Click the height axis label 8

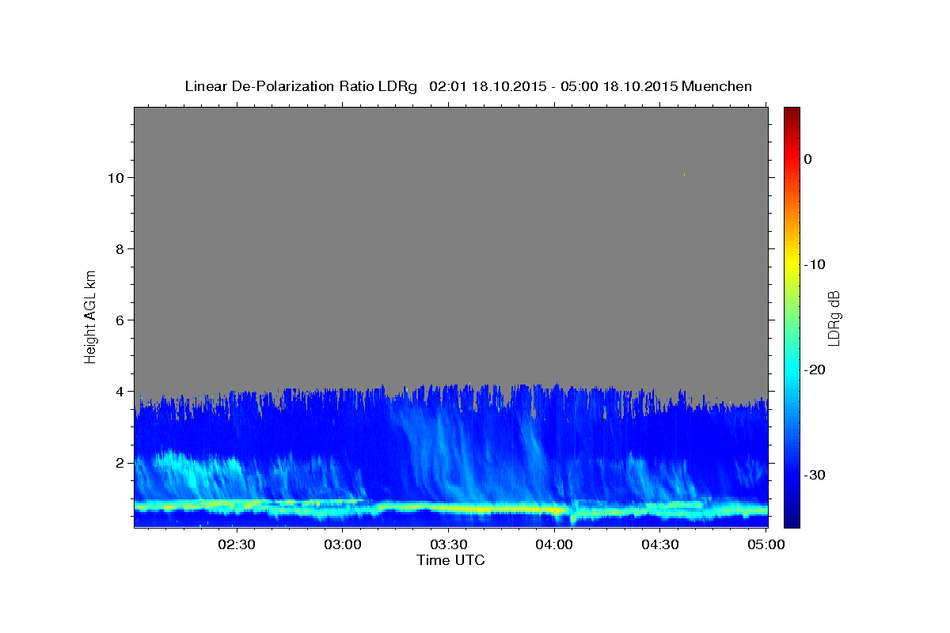point(120,248)
